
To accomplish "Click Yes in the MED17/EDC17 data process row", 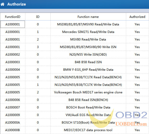I will click(137, 130).
